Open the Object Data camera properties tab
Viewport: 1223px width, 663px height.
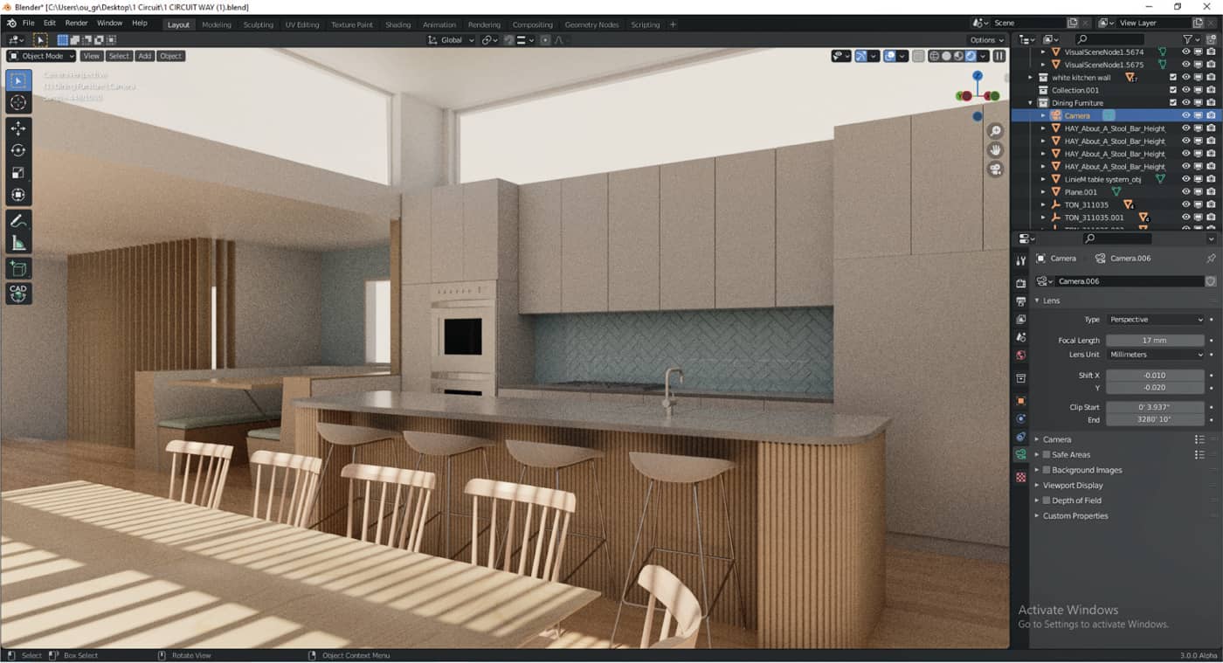tap(1020, 455)
